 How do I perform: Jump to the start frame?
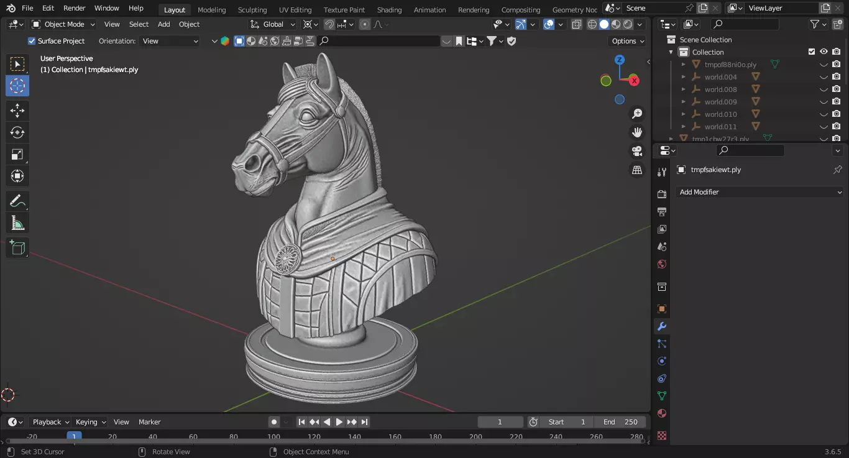pos(301,422)
